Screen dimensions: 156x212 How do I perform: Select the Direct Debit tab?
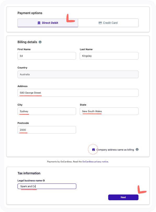(48, 23)
